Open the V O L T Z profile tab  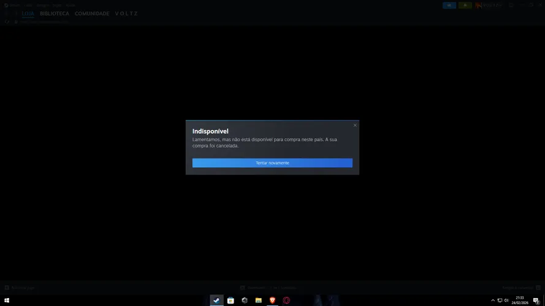click(x=126, y=13)
